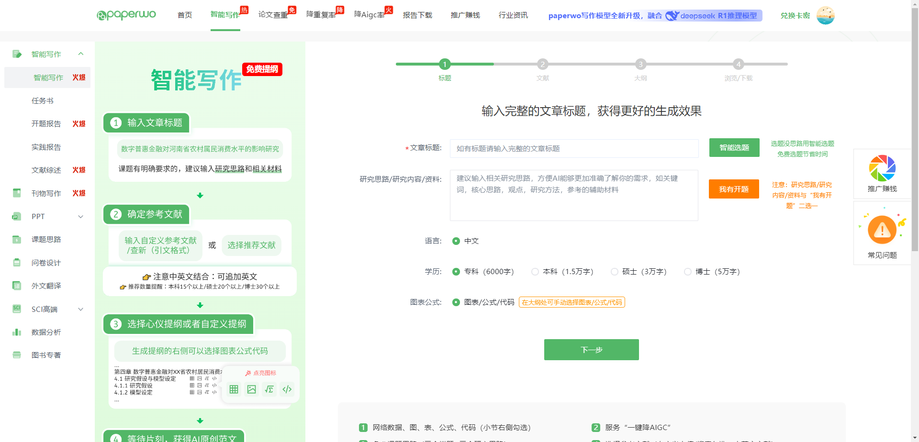Open 常见问题 warning icon

pos(882,230)
